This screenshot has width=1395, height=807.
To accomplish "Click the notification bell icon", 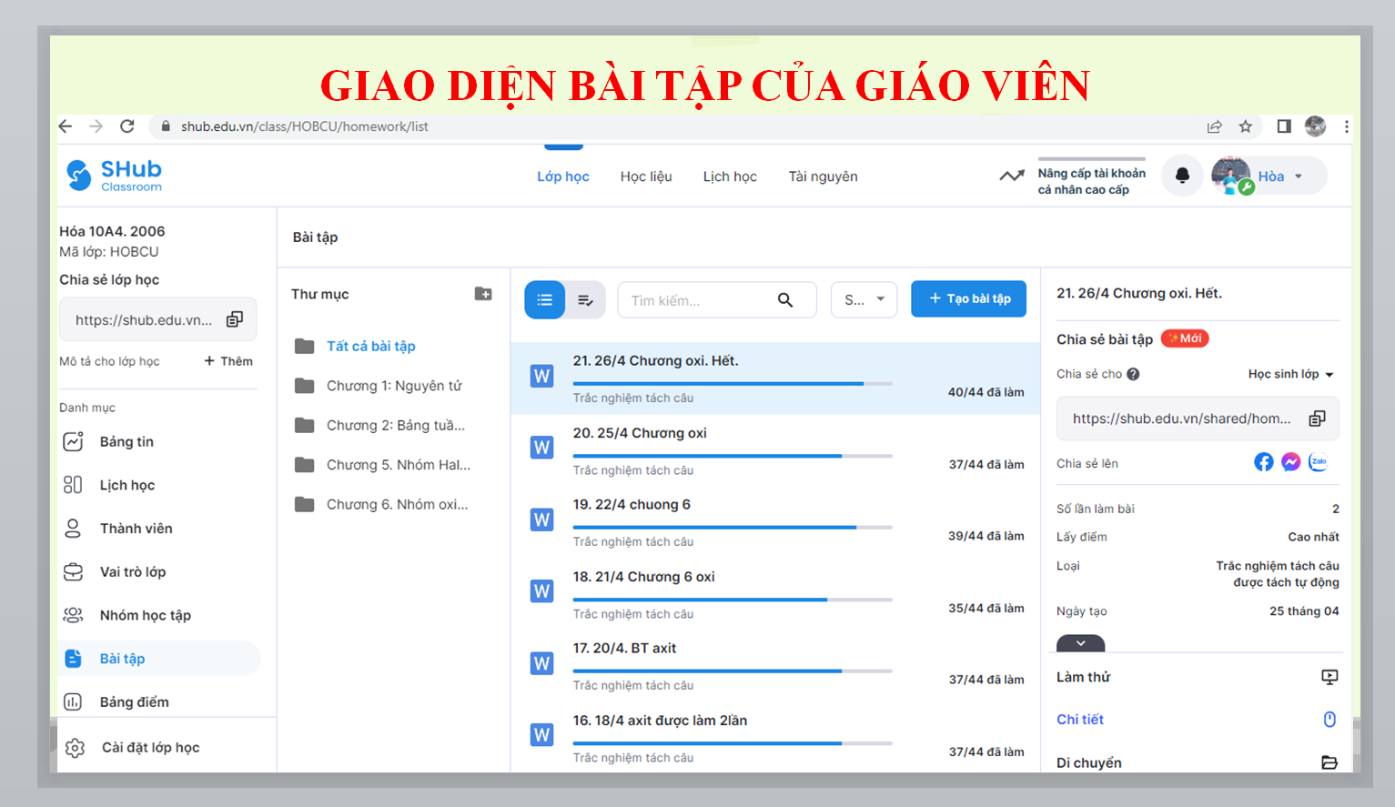I will tap(1182, 176).
